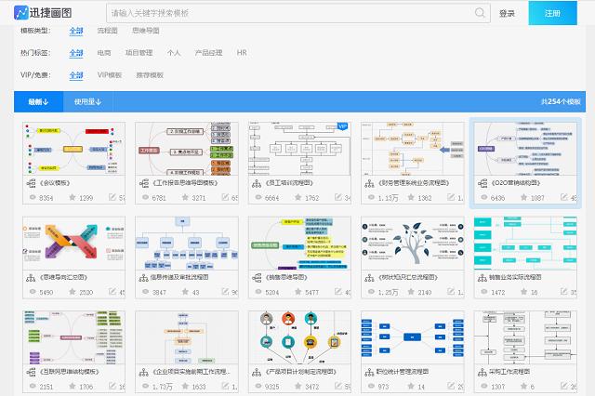
Task: Click the star icon on 采购工作流程图 card
Action: [523, 386]
